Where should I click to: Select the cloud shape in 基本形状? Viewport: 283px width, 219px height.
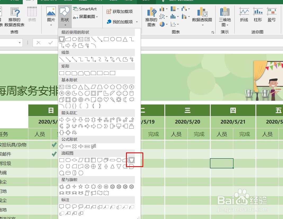132,99
